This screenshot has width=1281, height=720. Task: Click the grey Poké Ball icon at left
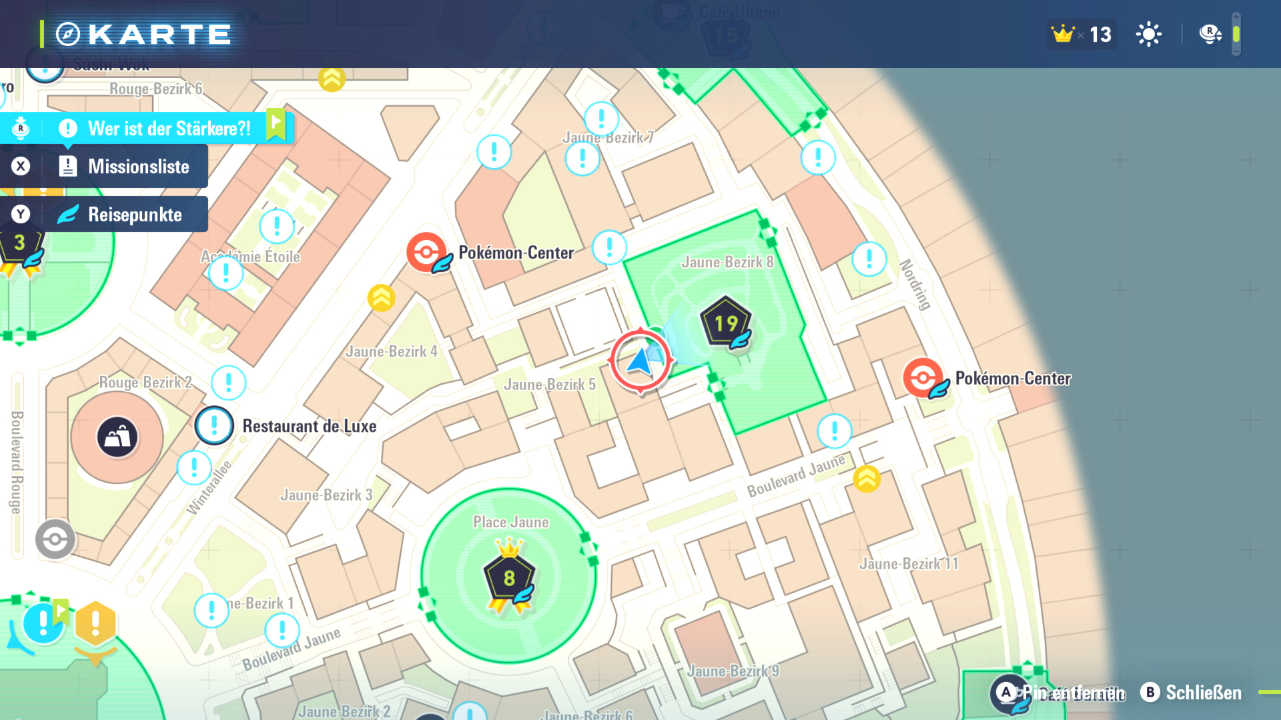[x=55, y=539]
